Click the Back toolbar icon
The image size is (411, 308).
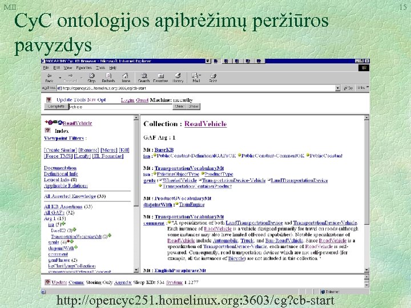[x=49, y=78]
